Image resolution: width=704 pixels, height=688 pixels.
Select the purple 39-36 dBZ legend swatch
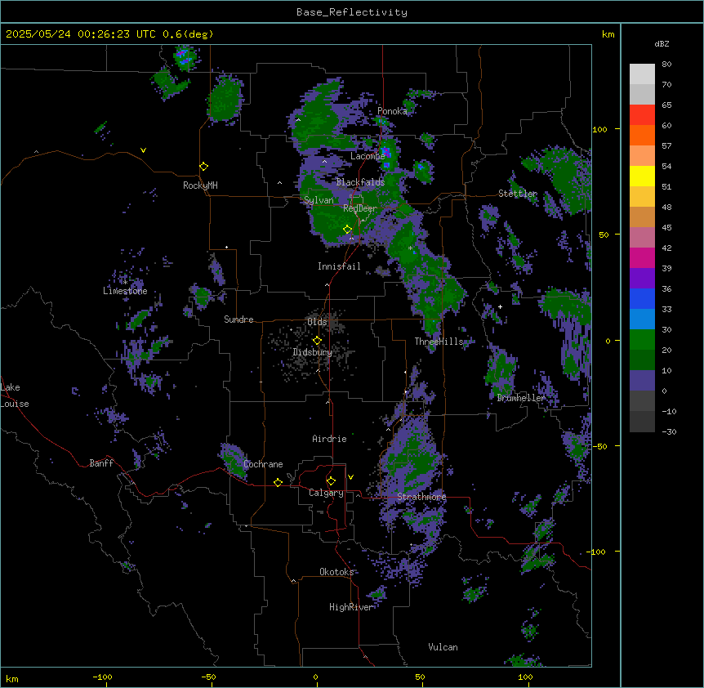point(642,279)
